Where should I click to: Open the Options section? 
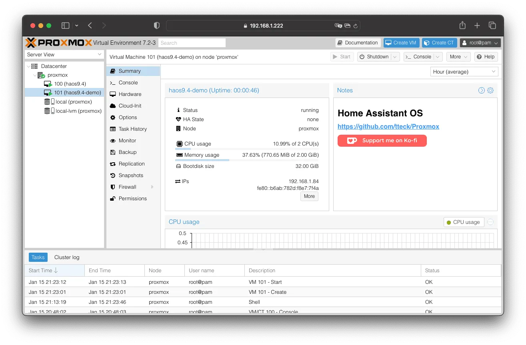pyautogui.click(x=133, y=118)
